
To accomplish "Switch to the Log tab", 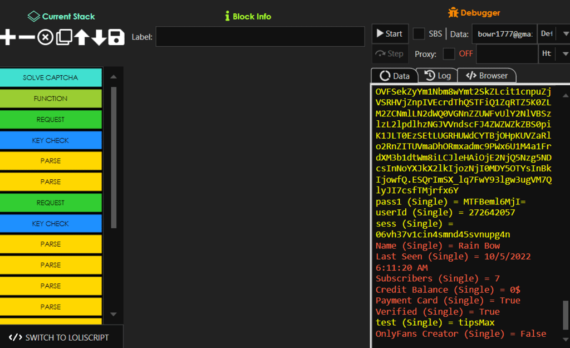I will [438, 76].
